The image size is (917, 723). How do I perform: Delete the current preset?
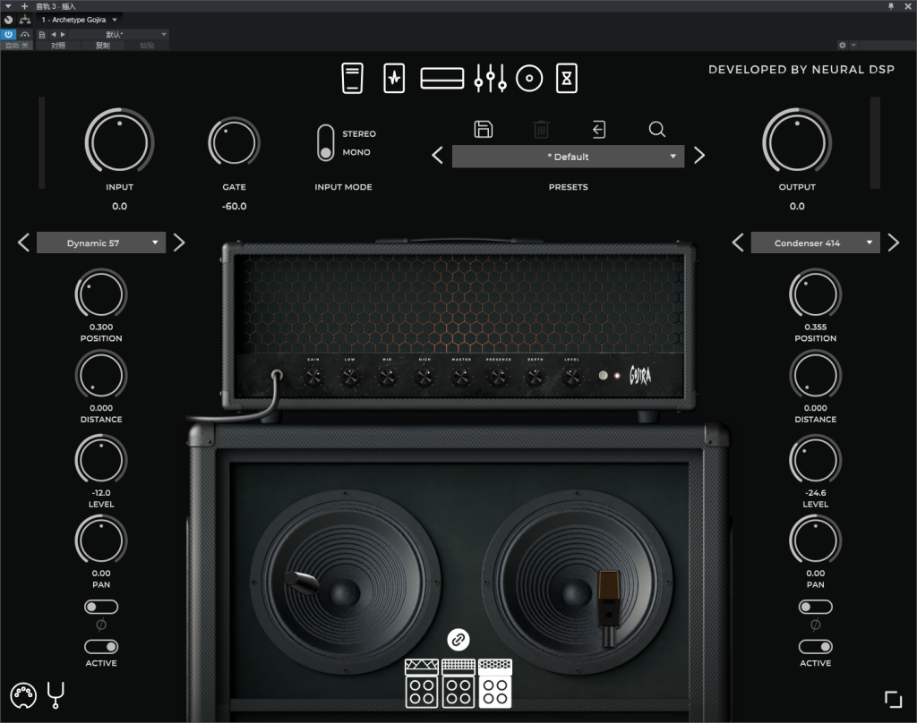click(x=541, y=129)
